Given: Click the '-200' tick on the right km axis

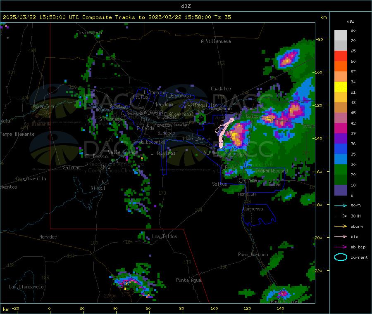Looking at the screenshot, I should pyautogui.click(x=317, y=238).
